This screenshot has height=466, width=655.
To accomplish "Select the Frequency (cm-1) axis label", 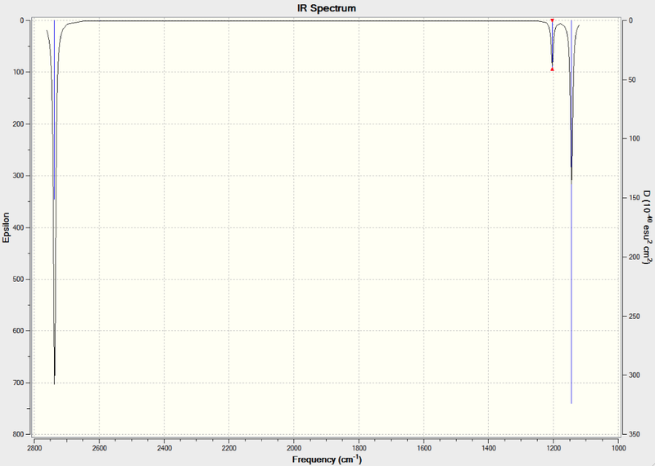I will click(x=327, y=459).
